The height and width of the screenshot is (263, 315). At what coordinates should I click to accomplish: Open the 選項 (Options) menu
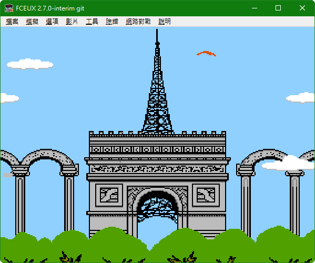click(x=52, y=22)
